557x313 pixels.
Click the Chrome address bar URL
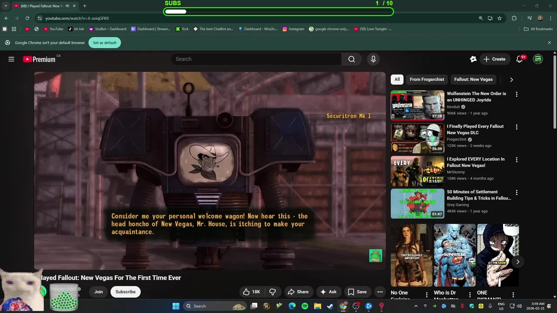click(77, 18)
